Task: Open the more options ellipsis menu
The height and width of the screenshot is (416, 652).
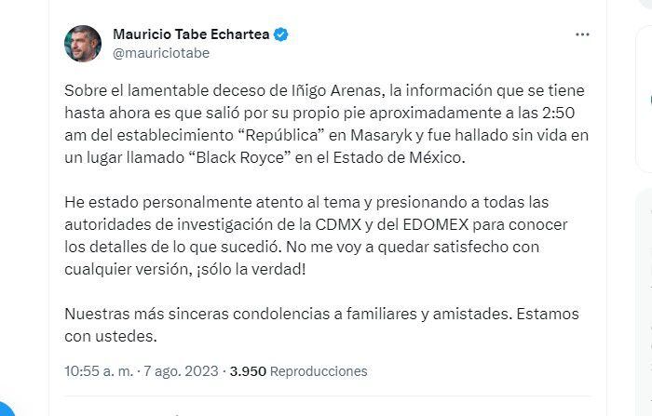Action: [x=582, y=34]
